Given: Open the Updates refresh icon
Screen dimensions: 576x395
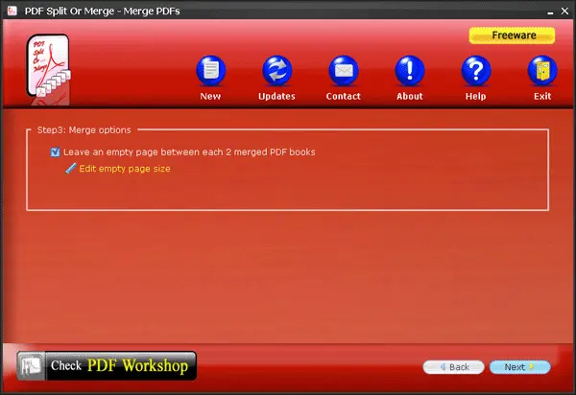Looking at the screenshot, I should click(277, 70).
